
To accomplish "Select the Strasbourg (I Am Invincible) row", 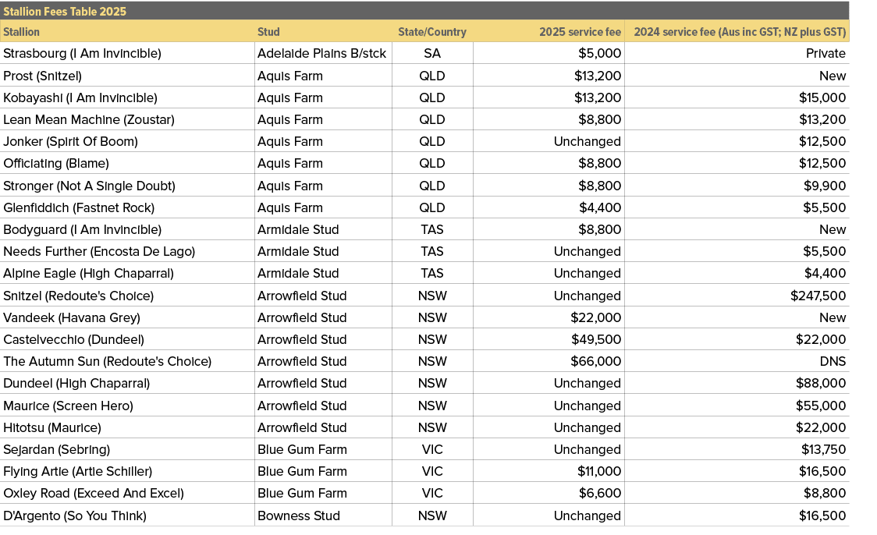I will coord(82,53).
